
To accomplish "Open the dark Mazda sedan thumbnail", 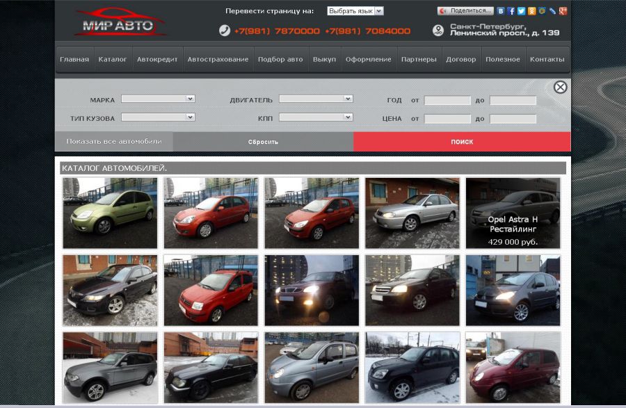I will coord(110,291).
